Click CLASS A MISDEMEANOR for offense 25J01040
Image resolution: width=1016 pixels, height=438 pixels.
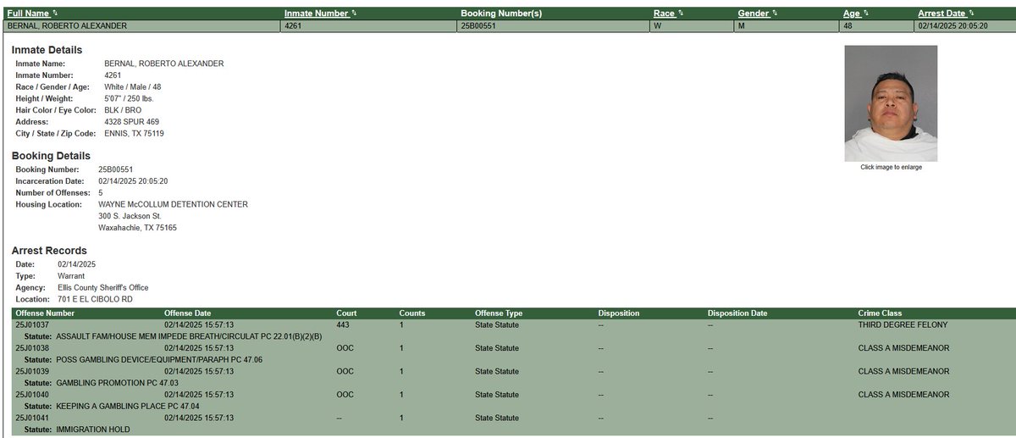[904, 395]
